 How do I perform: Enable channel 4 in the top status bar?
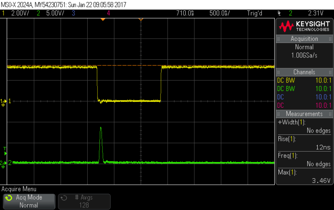pyautogui.click(x=108, y=13)
